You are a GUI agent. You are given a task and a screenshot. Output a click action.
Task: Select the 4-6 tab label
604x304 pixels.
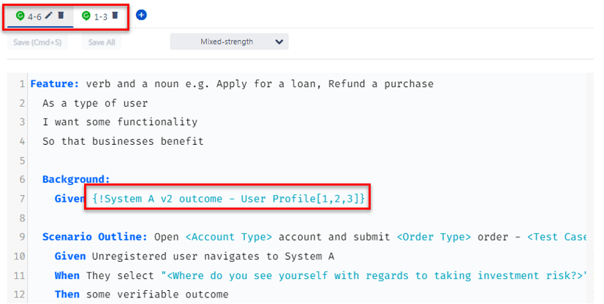[x=34, y=17]
